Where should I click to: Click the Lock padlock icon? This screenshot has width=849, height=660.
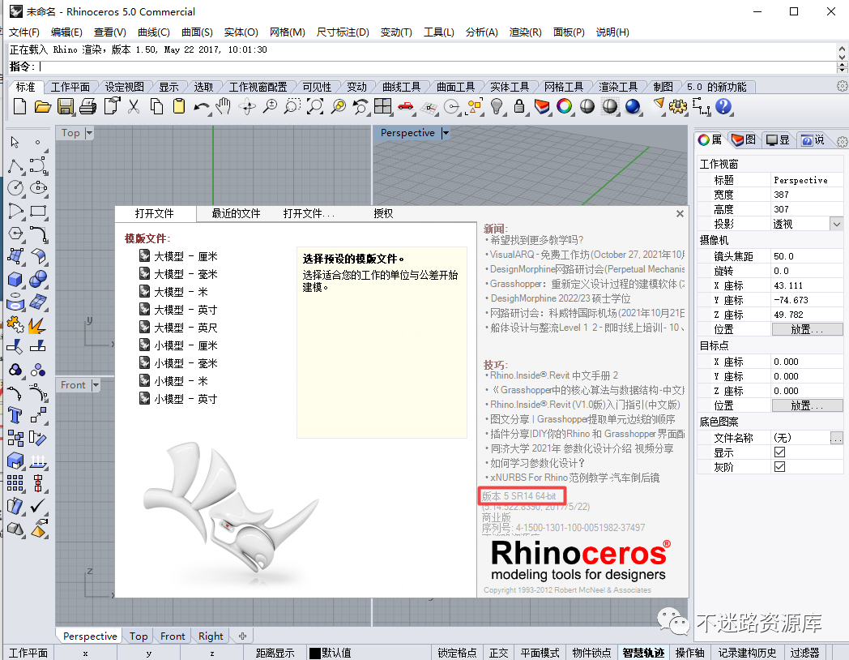(518, 106)
